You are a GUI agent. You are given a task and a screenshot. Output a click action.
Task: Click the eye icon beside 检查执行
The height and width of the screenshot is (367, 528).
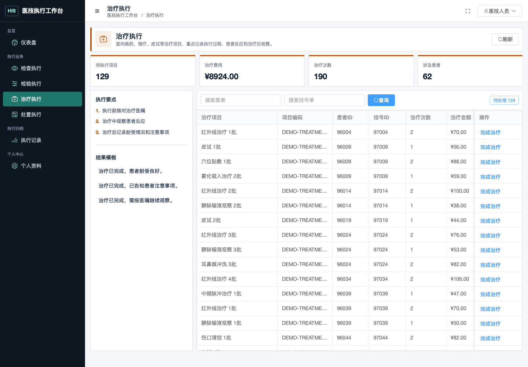(15, 68)
